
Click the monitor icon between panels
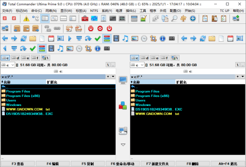(123, 80)
